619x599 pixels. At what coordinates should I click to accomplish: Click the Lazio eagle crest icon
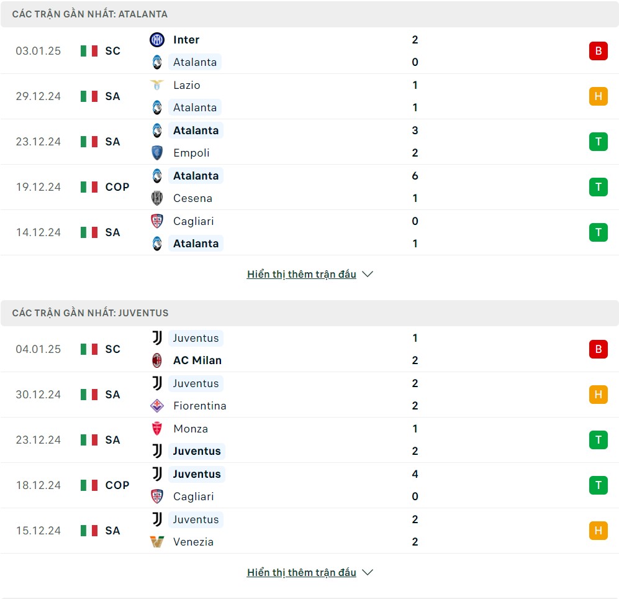click(156, 85)
